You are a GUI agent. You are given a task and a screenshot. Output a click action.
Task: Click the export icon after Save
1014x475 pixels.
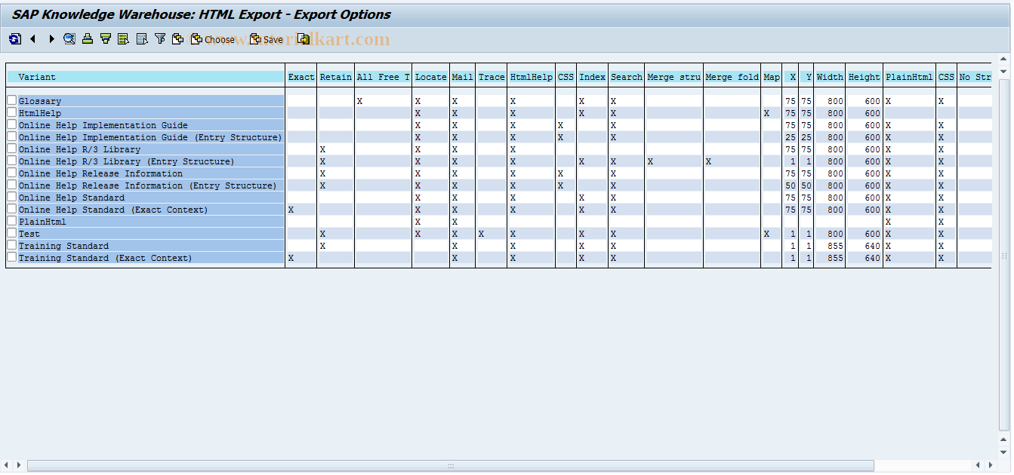coord(304,39)
